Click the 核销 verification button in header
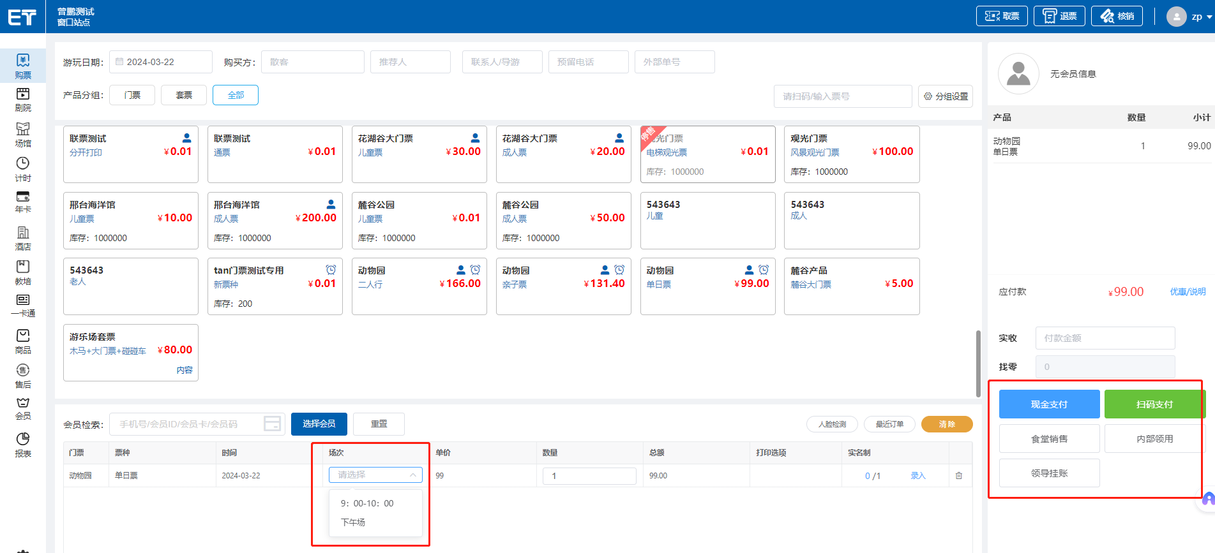1215x553 pixels. click(1117, 16)
